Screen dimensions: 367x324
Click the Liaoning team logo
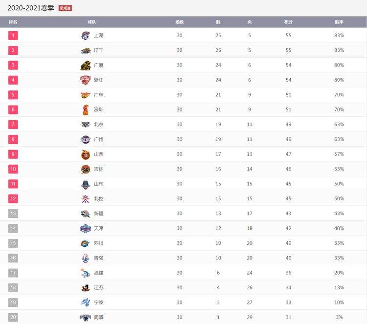point(86,50)
